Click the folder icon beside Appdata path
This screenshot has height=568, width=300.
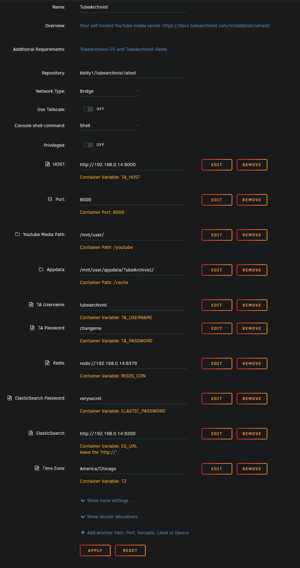click(x=41, y=269)
